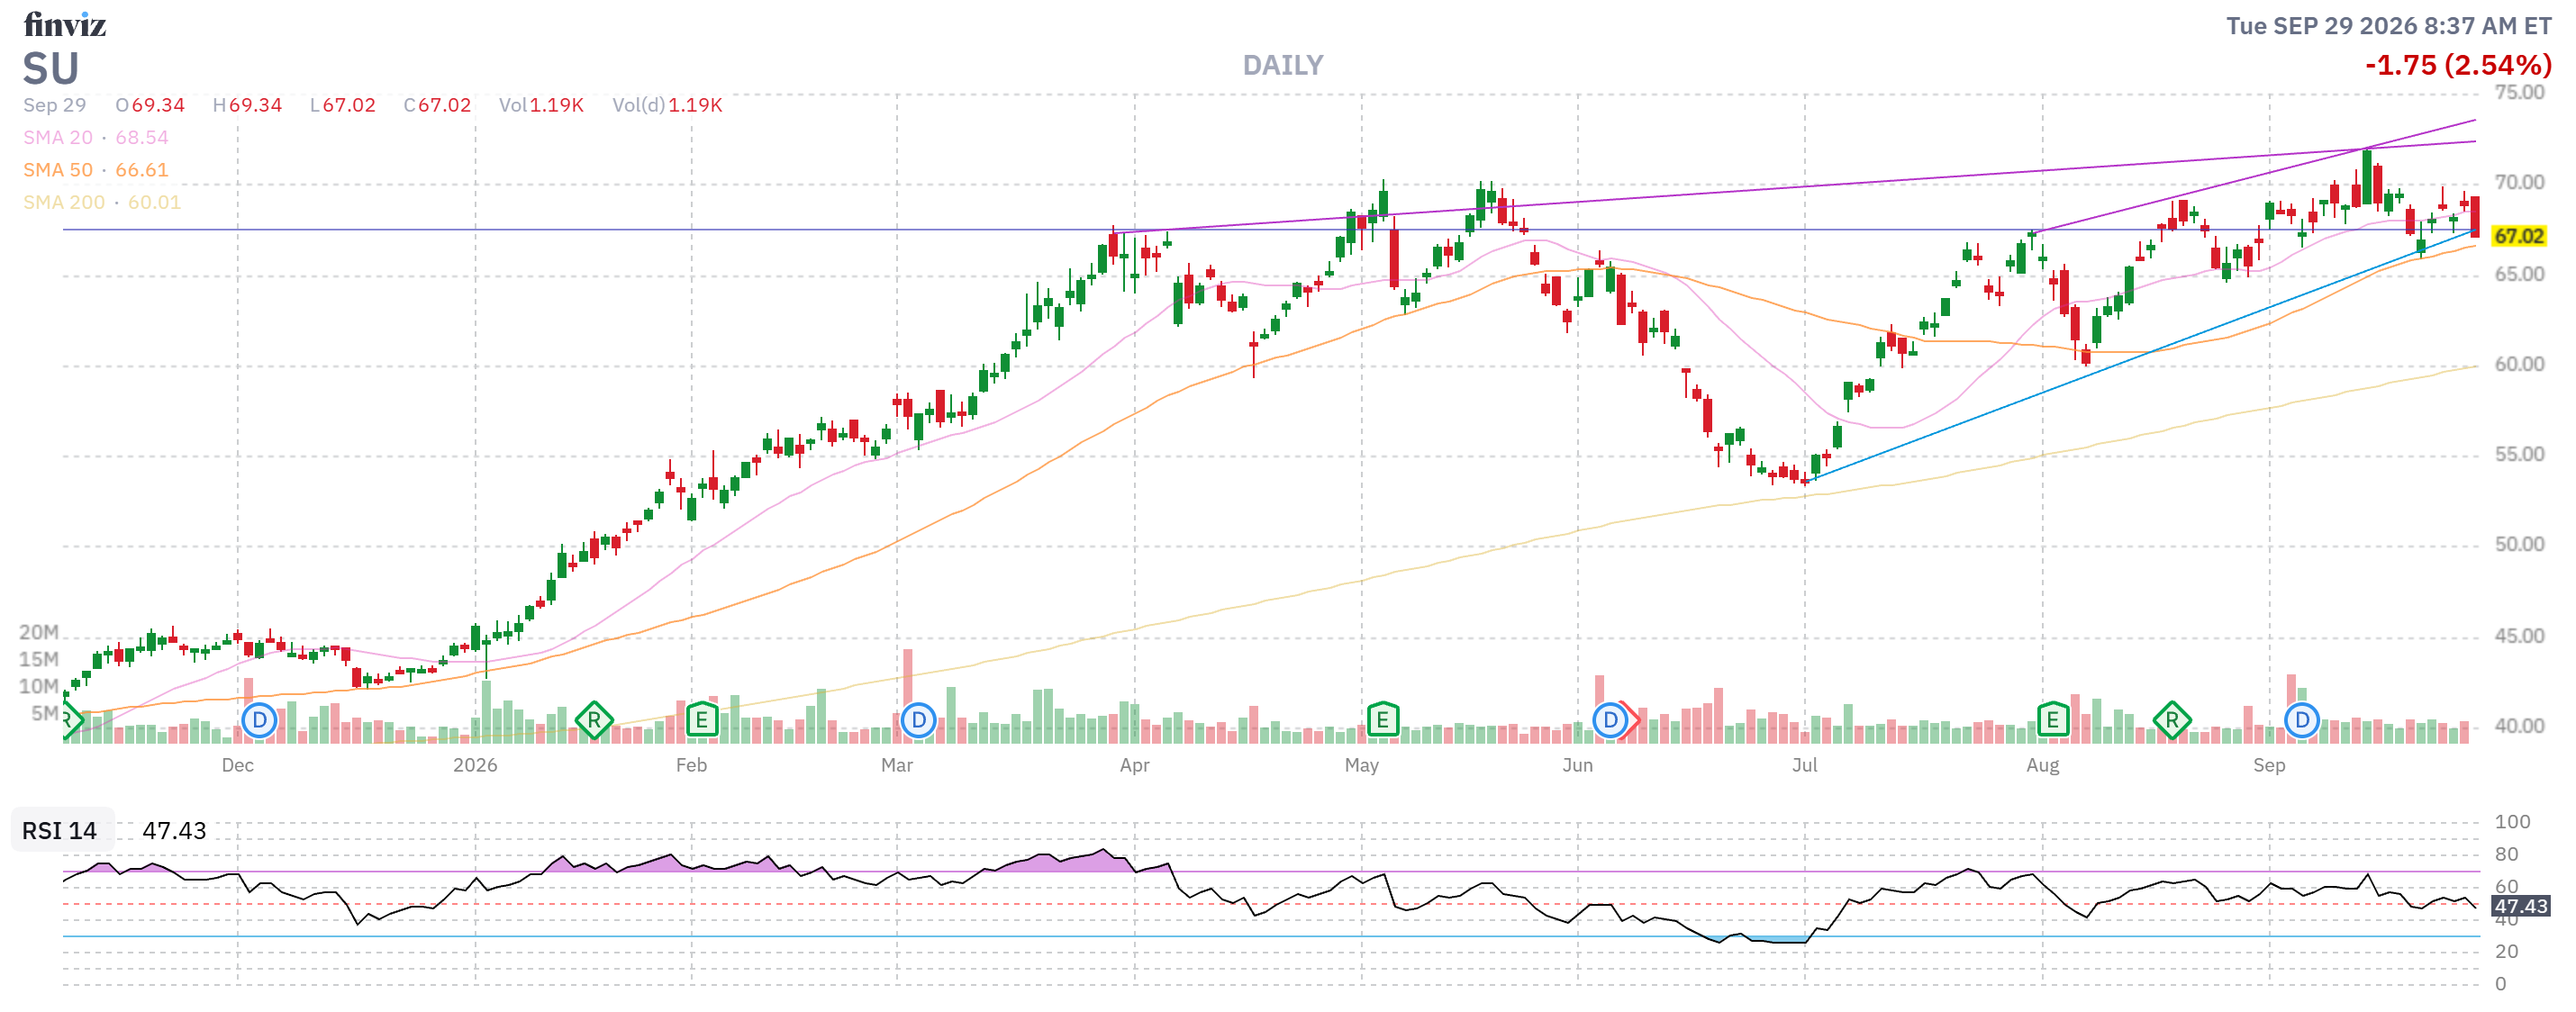
Task: Click the red arrow marker in June
Action: [1634, 719]
